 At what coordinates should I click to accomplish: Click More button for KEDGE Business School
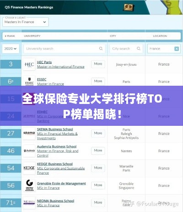[x=98, y=168]
